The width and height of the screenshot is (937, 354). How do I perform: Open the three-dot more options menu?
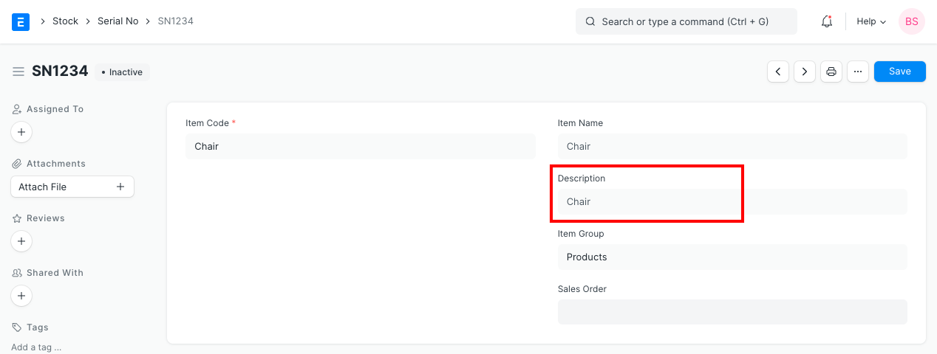click(857, 72)
